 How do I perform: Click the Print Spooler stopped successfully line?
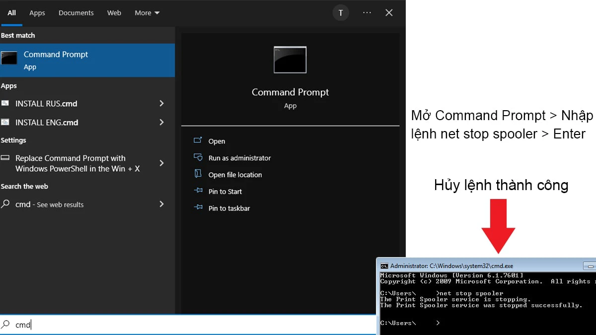(481, 305)
